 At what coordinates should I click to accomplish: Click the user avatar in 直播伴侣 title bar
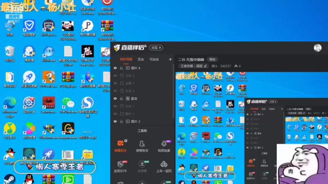[x=317, y=48]
